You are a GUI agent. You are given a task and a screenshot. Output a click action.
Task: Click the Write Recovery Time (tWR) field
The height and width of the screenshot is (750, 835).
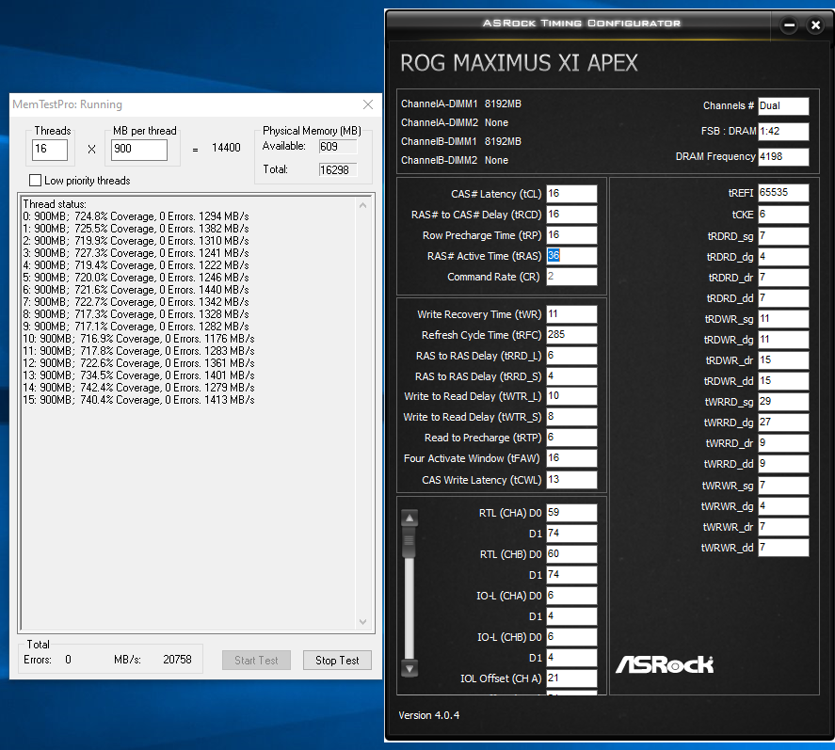[x=571, y=314]
